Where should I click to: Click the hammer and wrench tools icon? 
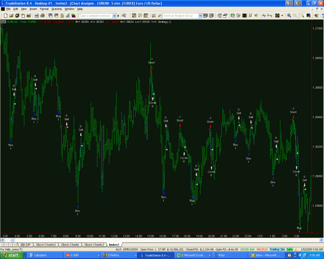tap(316, 16)
